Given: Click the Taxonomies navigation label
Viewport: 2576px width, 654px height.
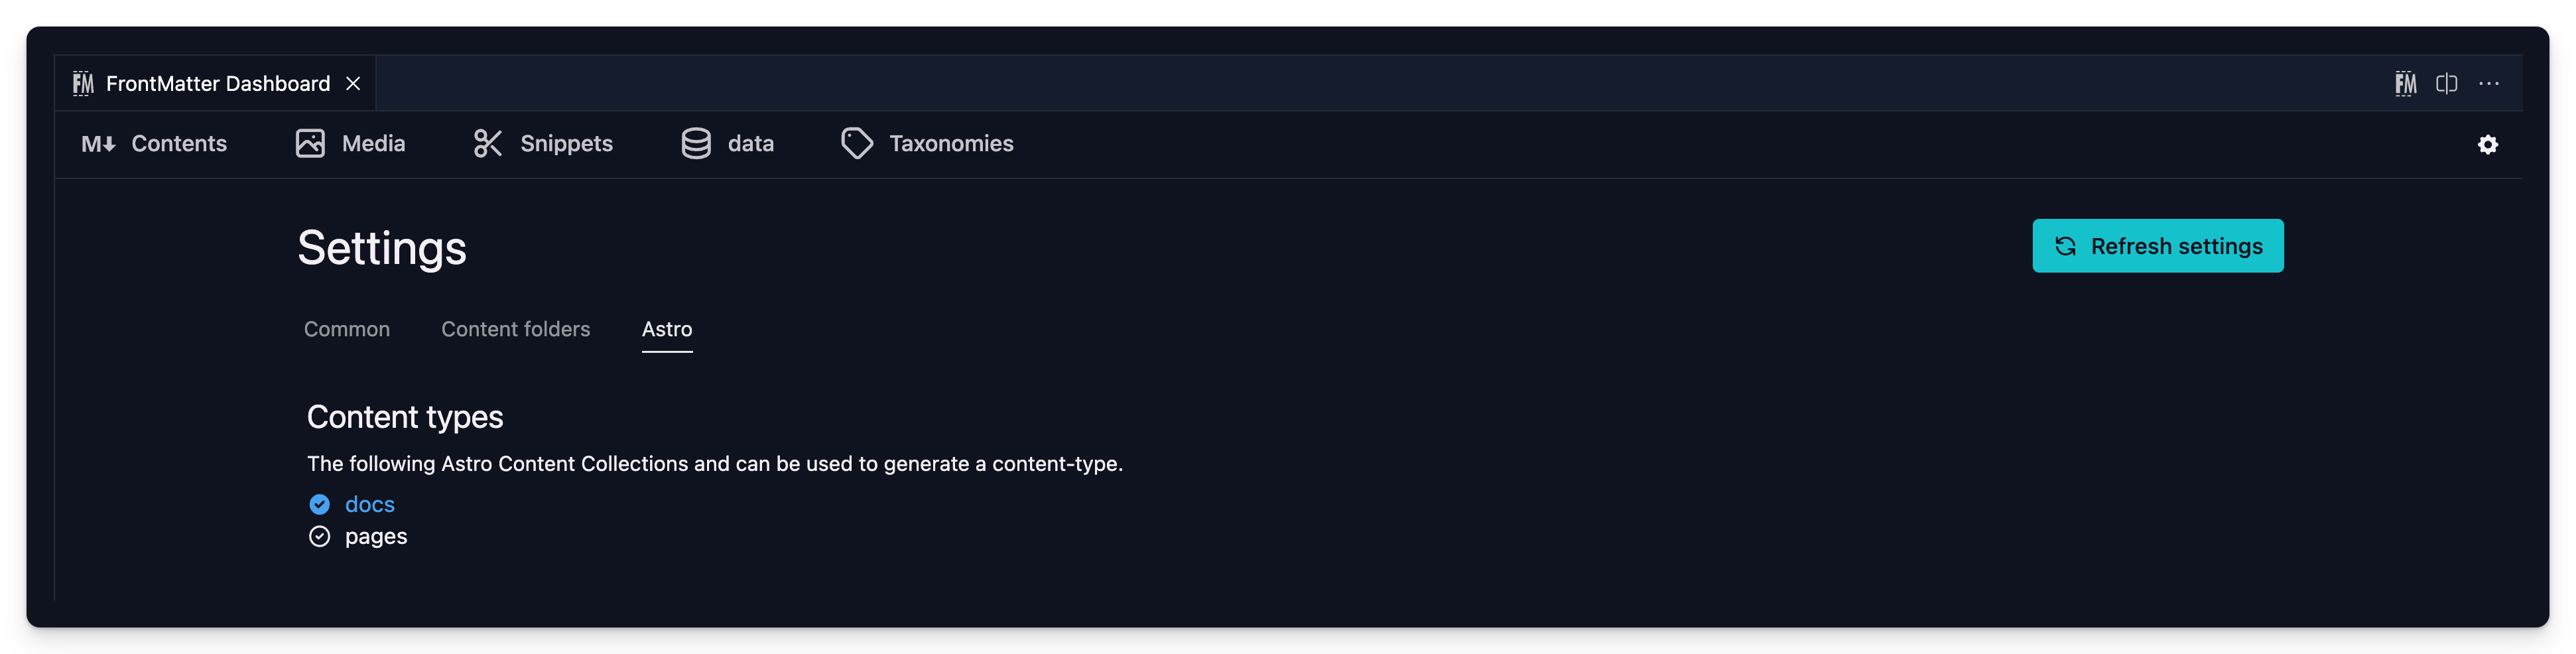Looking at the screenshot, I should click(x=951, y=144).
